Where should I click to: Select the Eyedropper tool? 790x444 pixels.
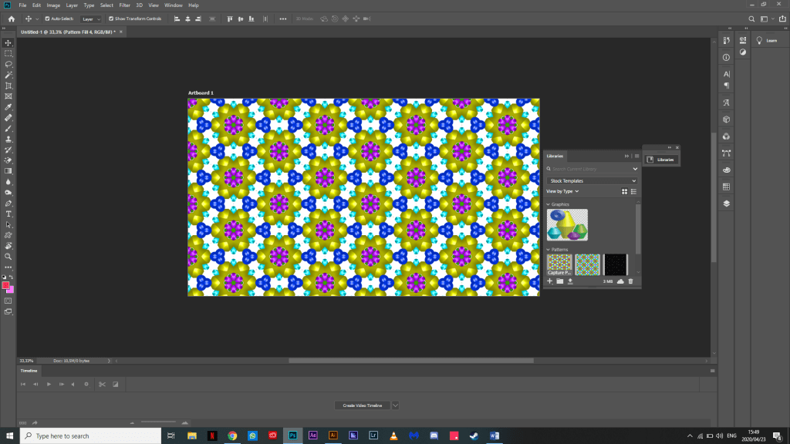tap(8, 107)
